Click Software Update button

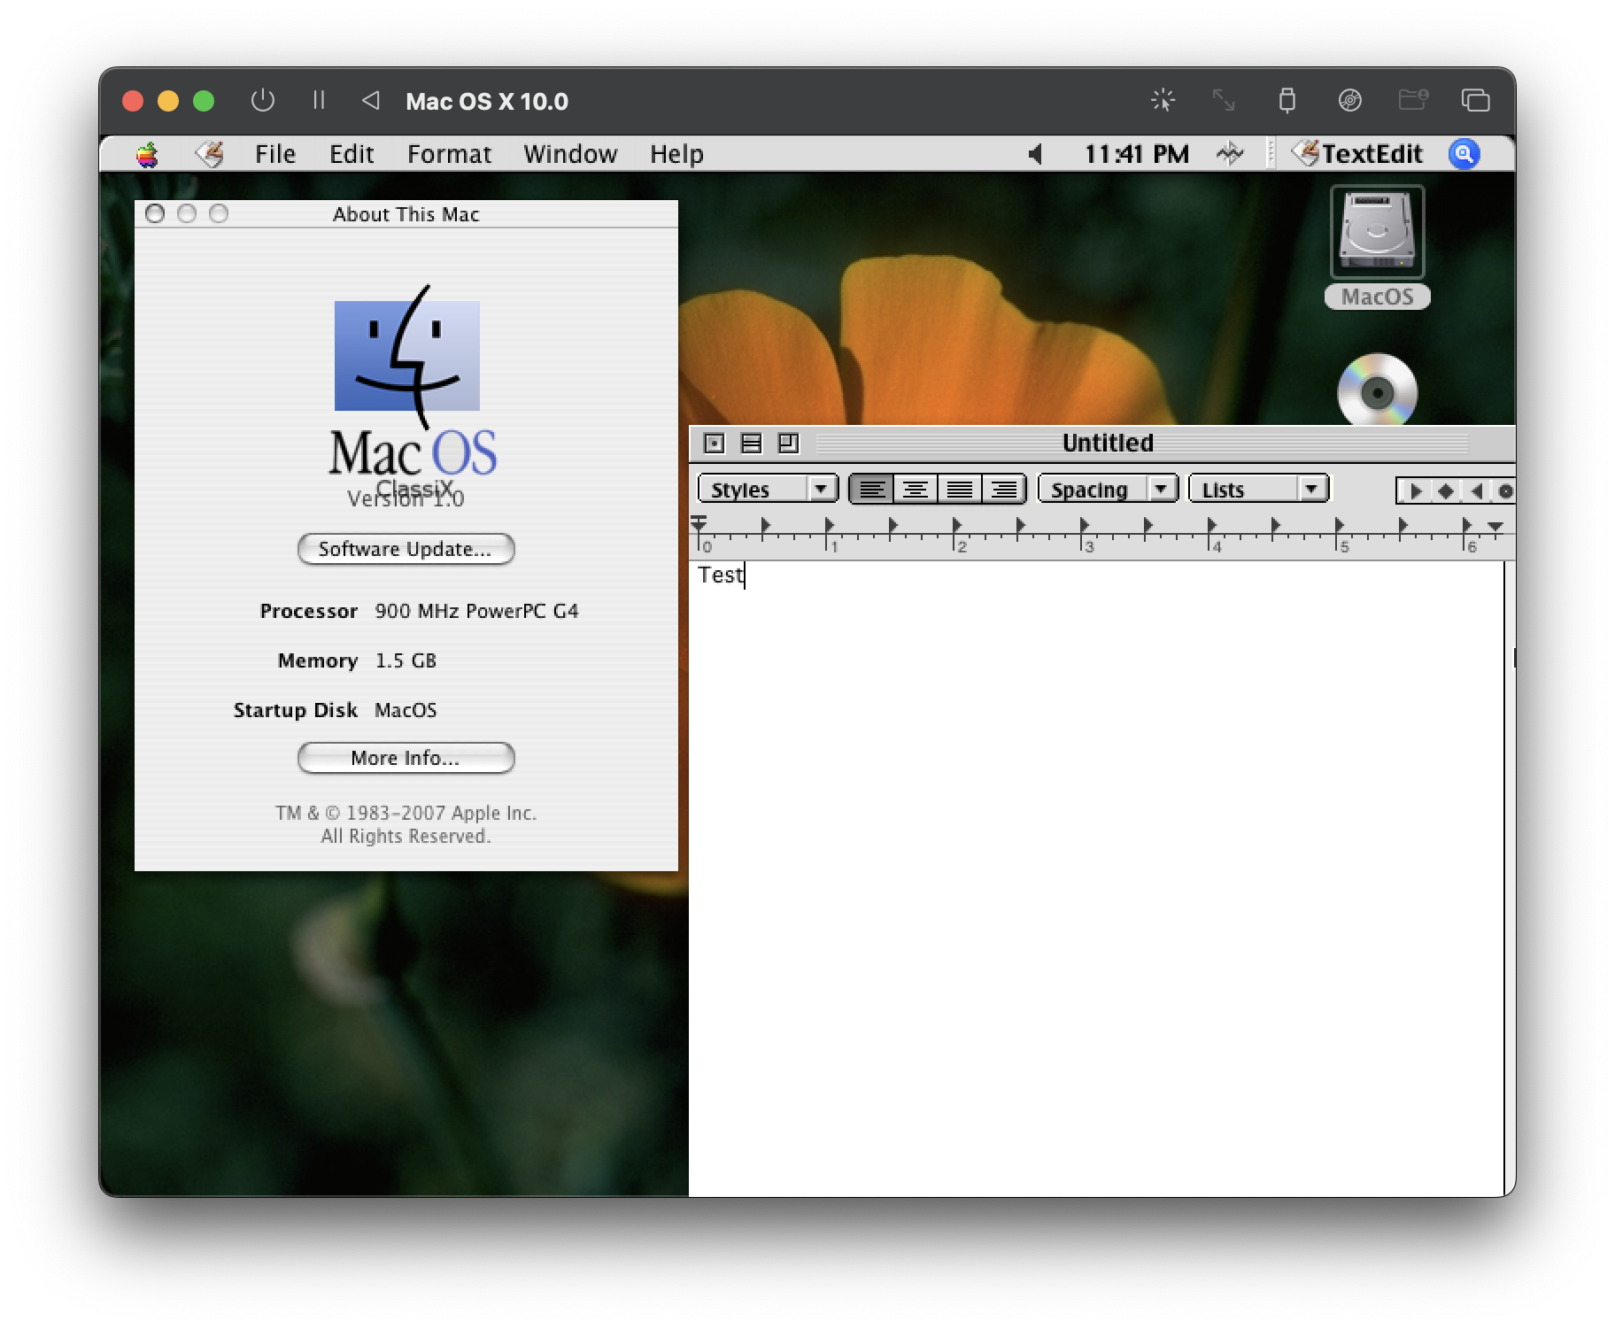coord(406,549)
